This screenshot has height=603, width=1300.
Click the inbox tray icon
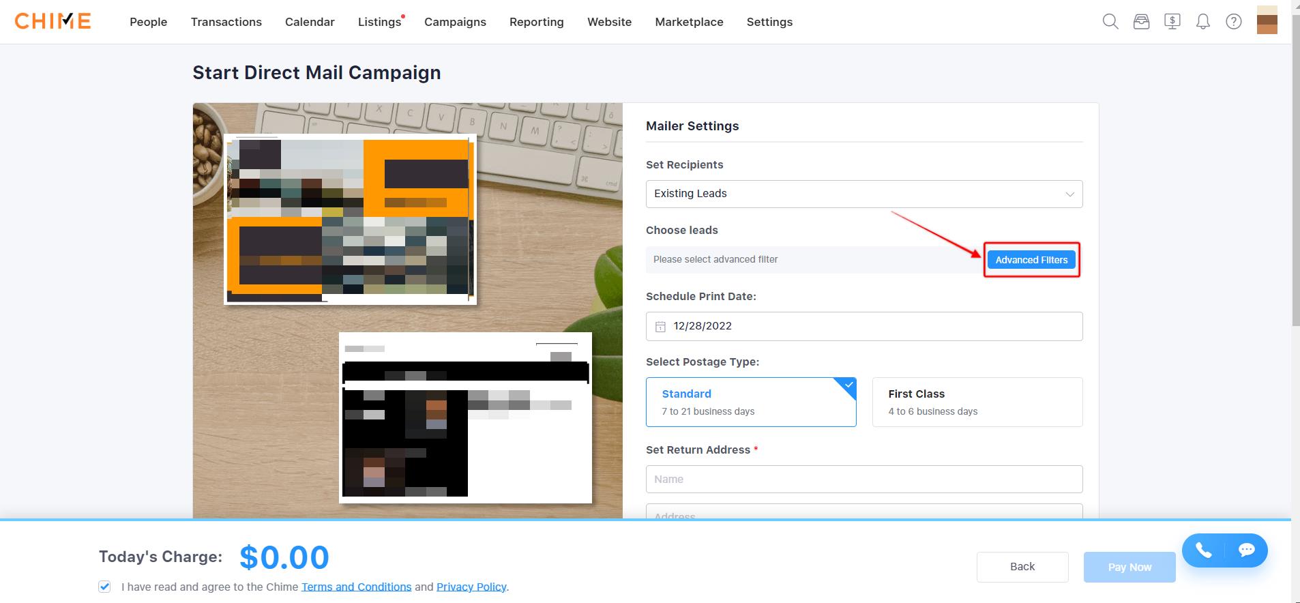click(x=1141, y=22)
